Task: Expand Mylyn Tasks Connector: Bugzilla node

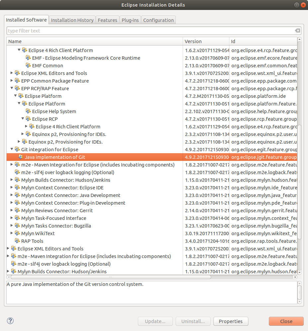Action: coord(12,225)
